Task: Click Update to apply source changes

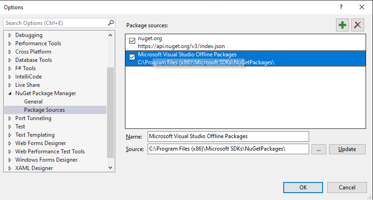Action: point(347,149)
